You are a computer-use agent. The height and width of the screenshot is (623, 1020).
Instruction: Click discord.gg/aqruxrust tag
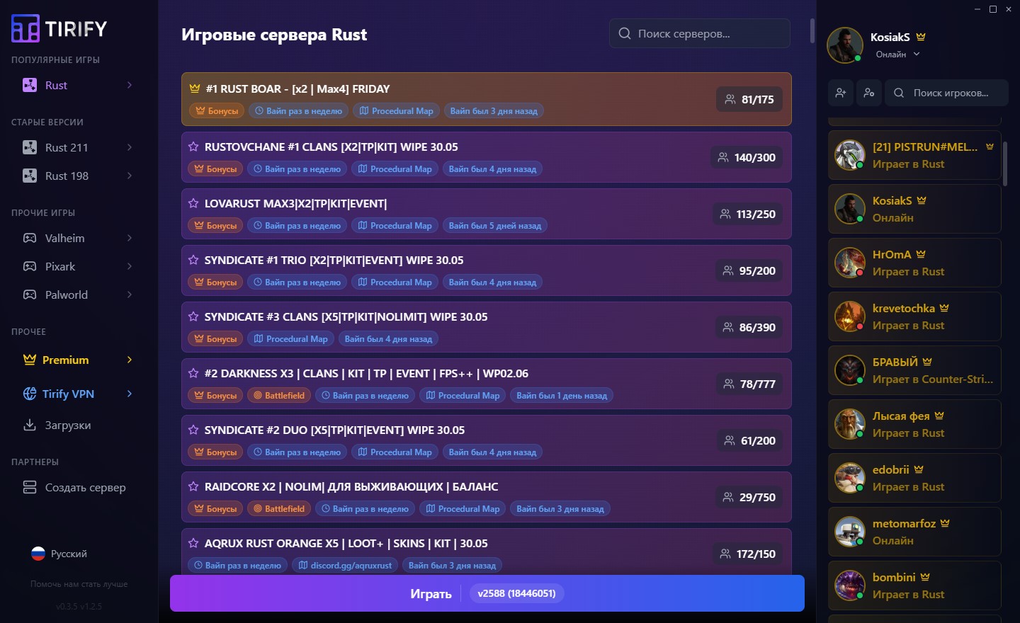coord(345,566)
